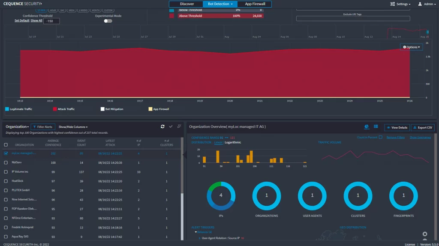Image resolution: width=439 pixels, height=246 pixels.
Task: Toggle the Attack Traffic legend swatch
Action: (x=55, y=109)
